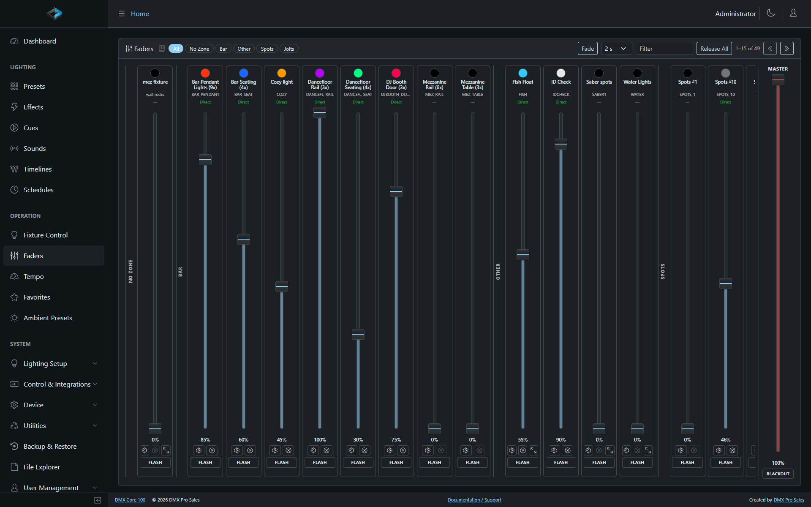Viewport: 811px width, 507px height.
Task: Filter faders by Spots zone
Action: tap(267, 49)
